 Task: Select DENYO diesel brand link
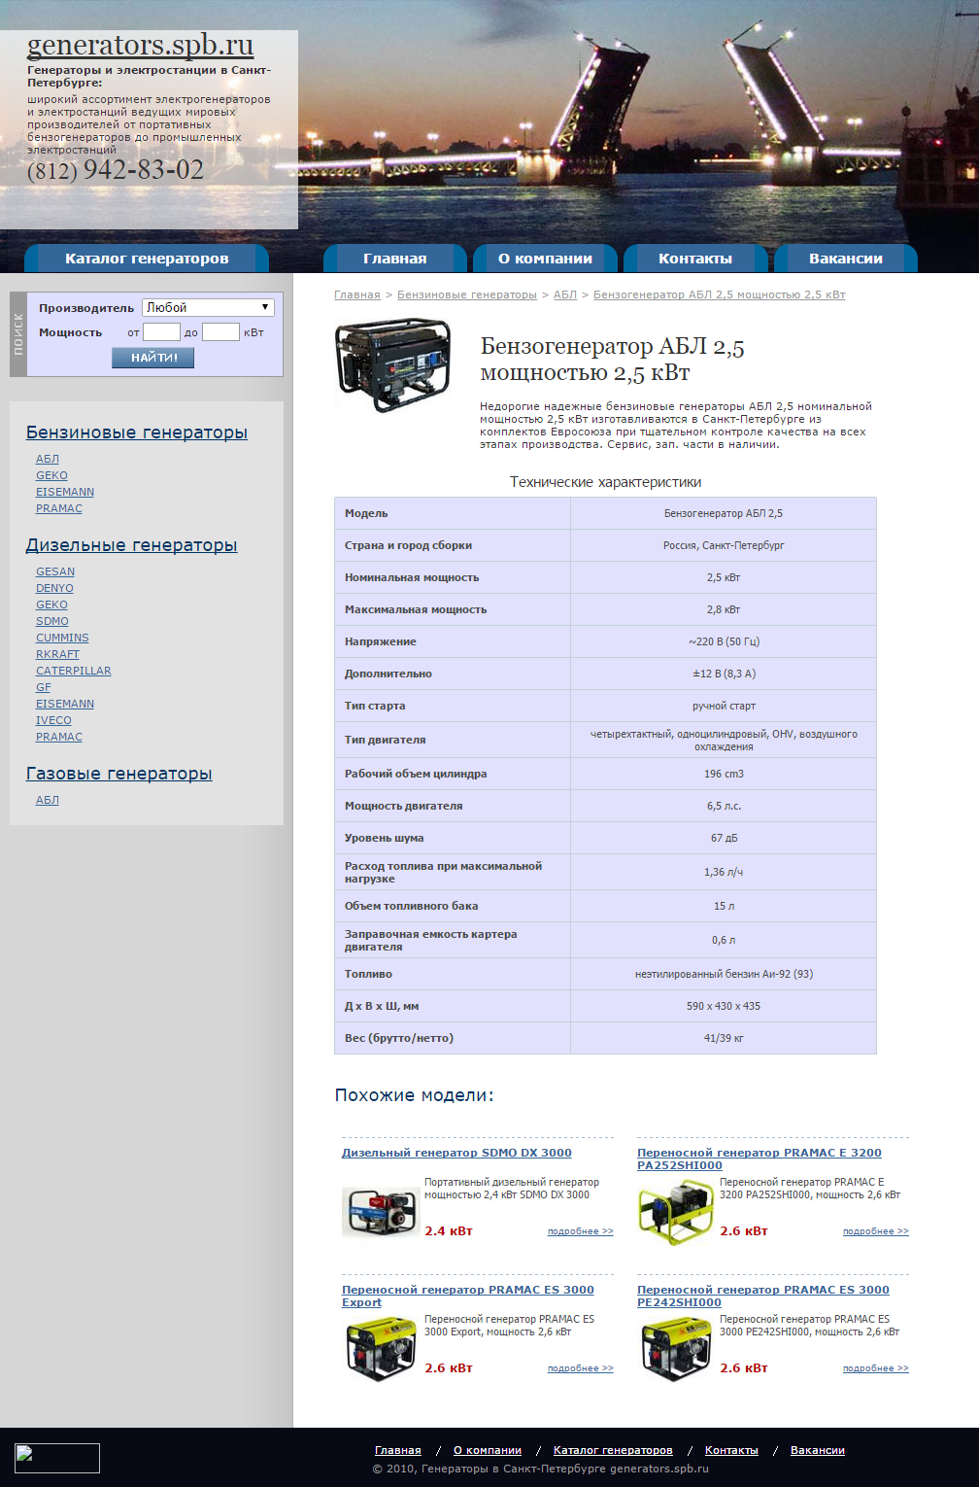pyautogui.click(x=54, y=588)
